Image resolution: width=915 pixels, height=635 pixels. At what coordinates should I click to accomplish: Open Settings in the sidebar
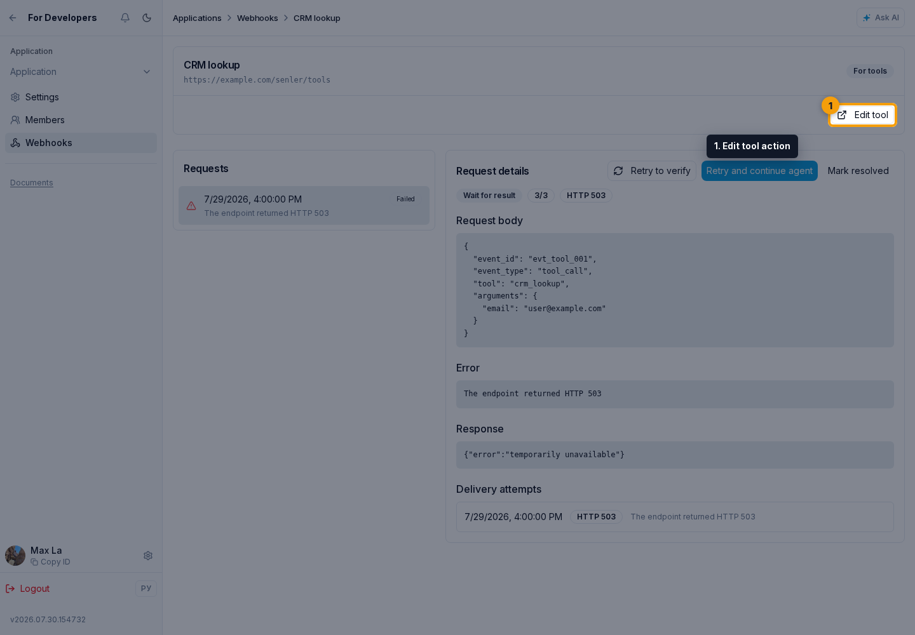click(x=81, y=97)
